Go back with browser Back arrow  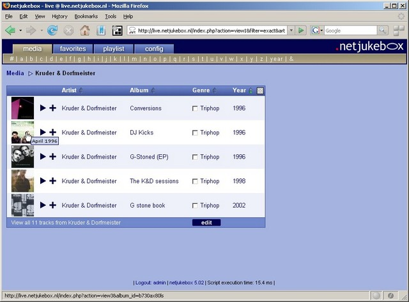pyautogui.click(x=10, y=31)
